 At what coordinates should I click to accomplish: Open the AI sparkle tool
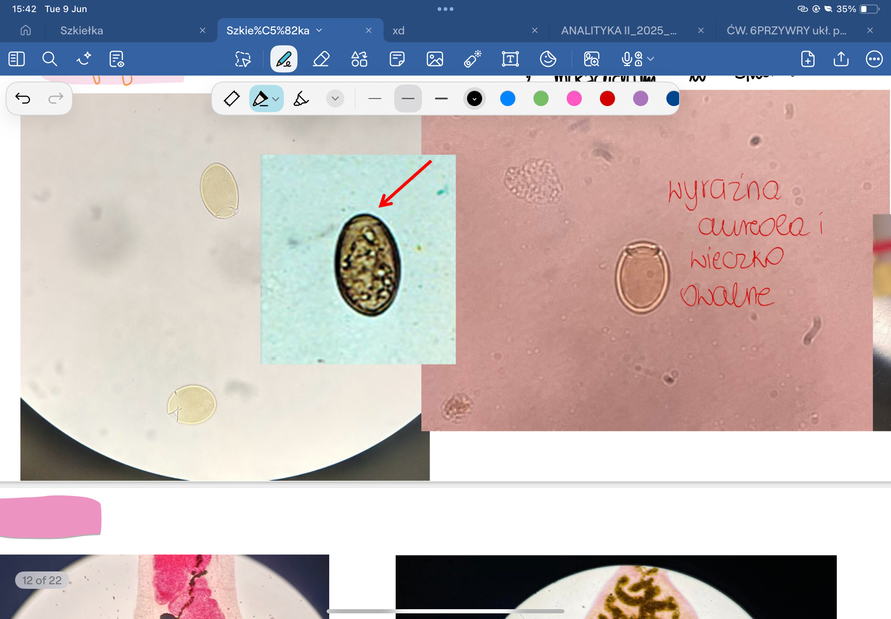(x=83, y=59)
